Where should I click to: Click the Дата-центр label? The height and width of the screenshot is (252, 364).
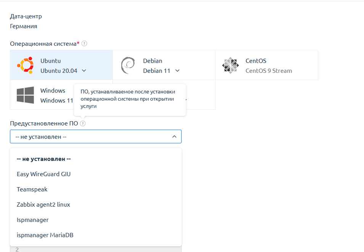click(26, 16)
